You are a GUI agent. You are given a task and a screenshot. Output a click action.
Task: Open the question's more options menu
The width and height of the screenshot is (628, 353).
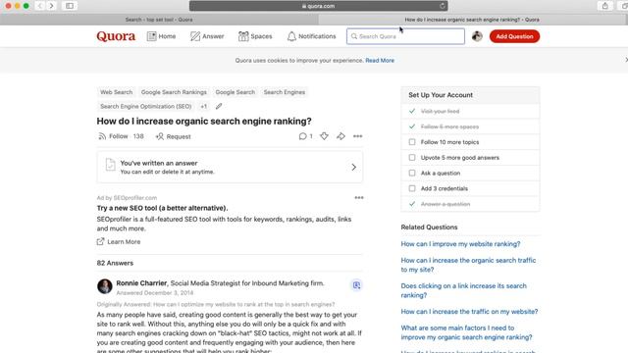tap(357, 136)
